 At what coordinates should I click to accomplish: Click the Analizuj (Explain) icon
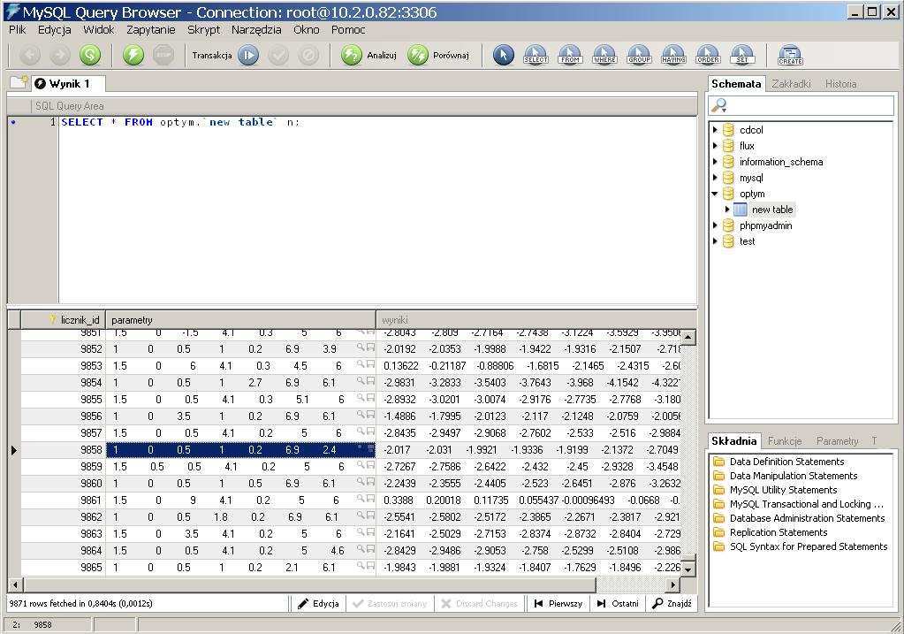(351, 56)
